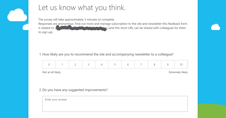Select rating 0 on likelihood scale
Viewport: 226px width, 118px height.
point(49,65)
